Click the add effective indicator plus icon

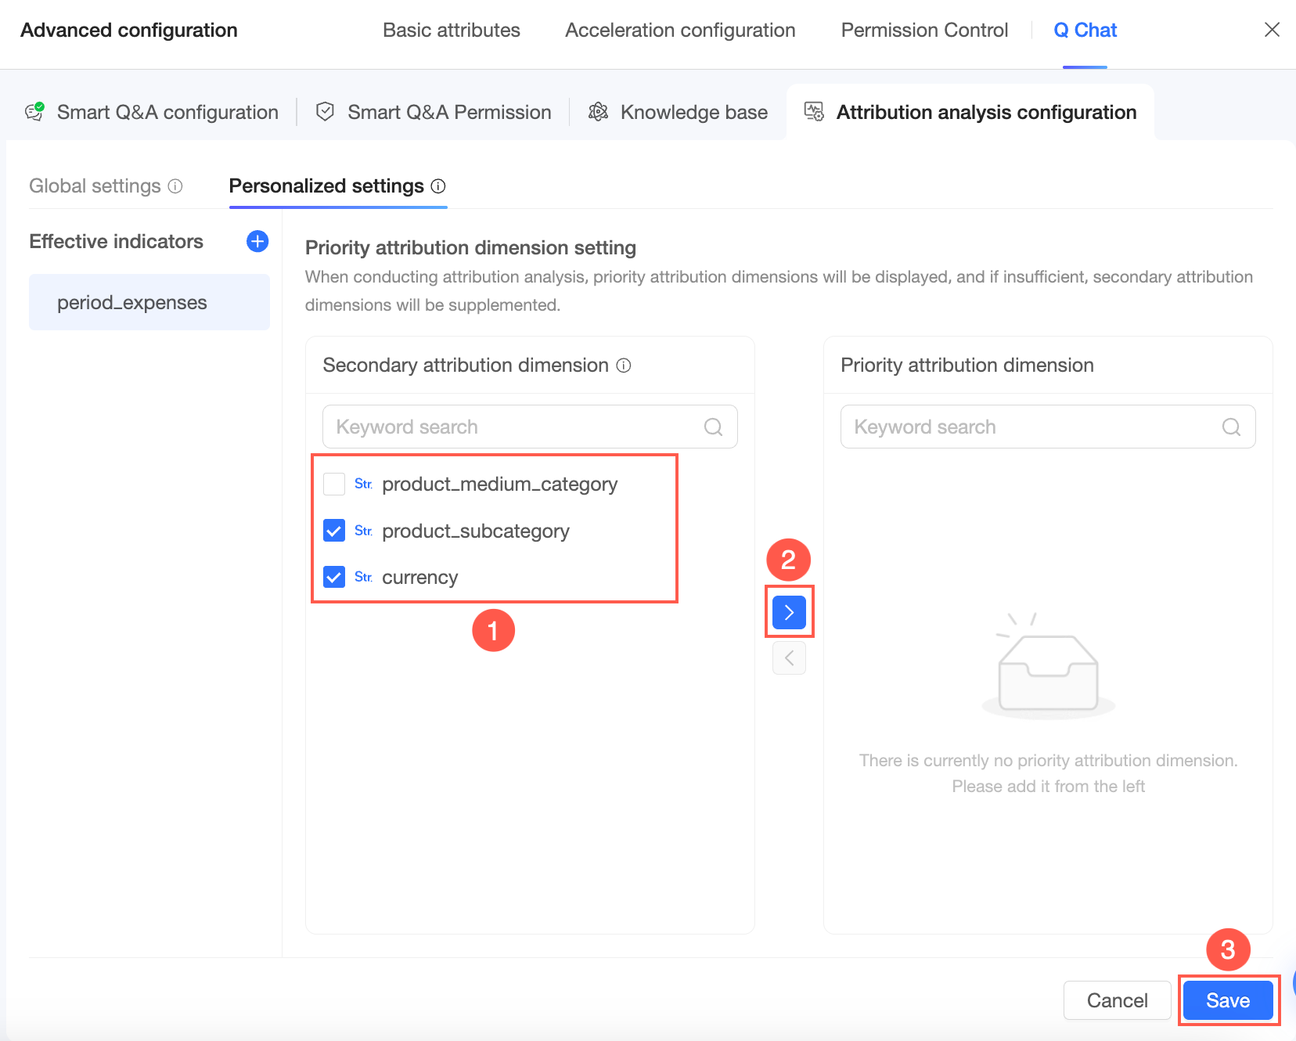257,241
